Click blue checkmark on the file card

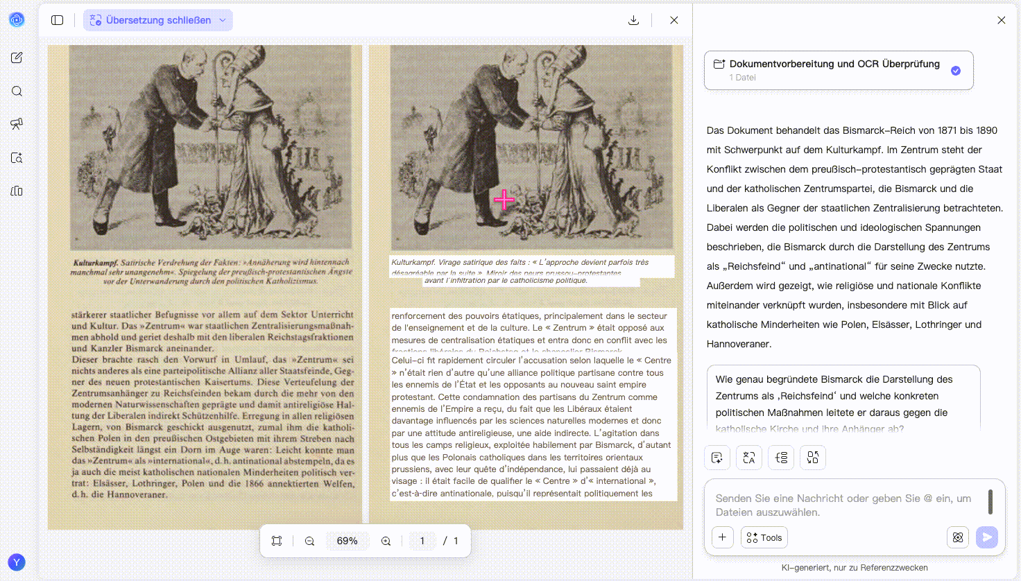pos(956,71)
